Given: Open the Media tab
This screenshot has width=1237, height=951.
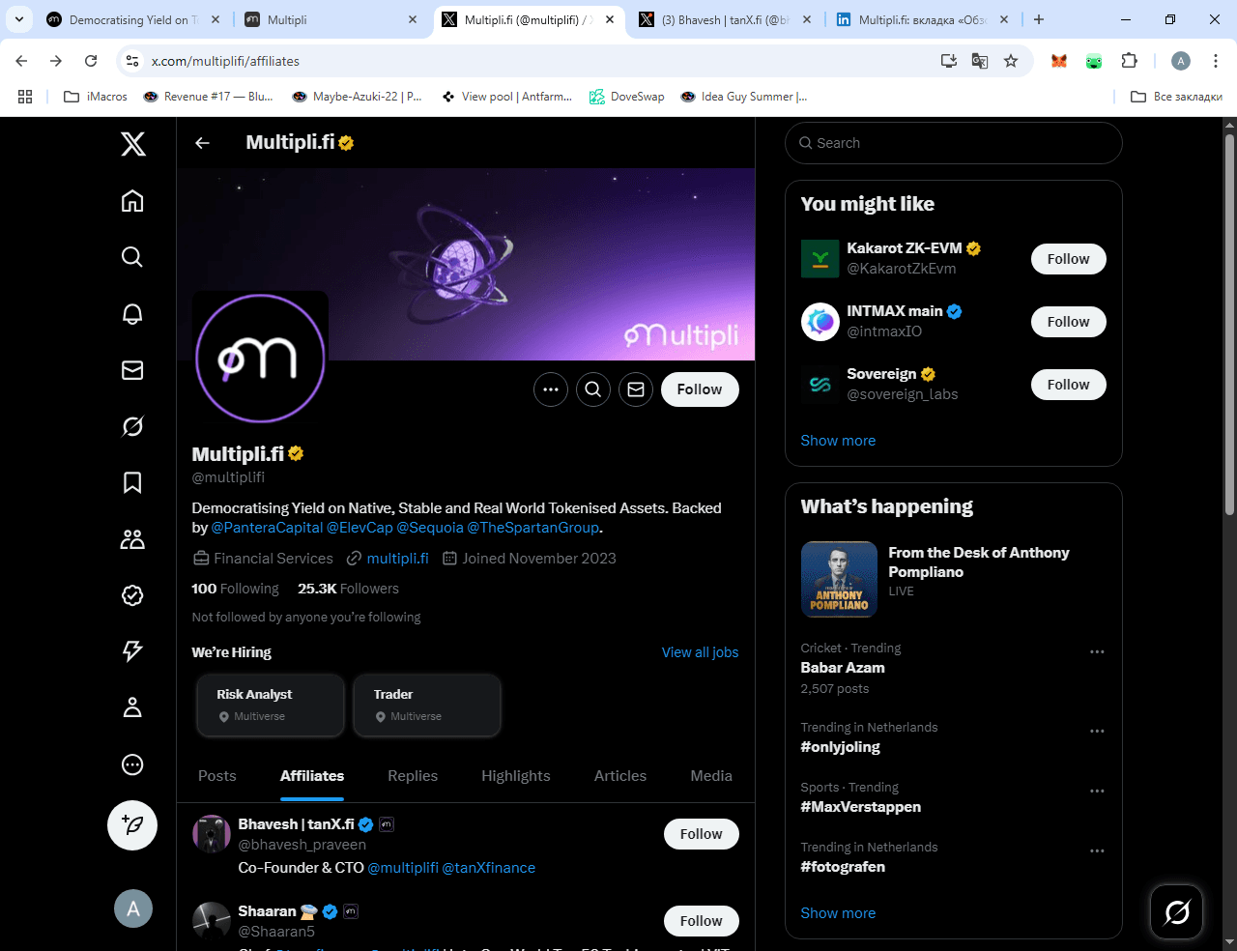Looking at the screenshot, I should click(x=711, y=776).
